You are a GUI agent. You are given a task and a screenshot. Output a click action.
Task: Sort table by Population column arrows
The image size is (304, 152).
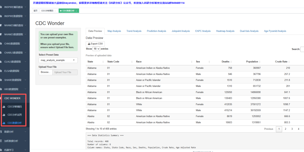click(x=260, y=62)
